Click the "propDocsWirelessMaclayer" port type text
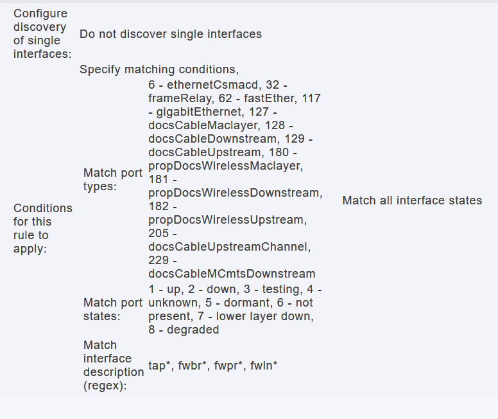Image resolution: width=498 pixels, height=419 pixels. [225, 166]
